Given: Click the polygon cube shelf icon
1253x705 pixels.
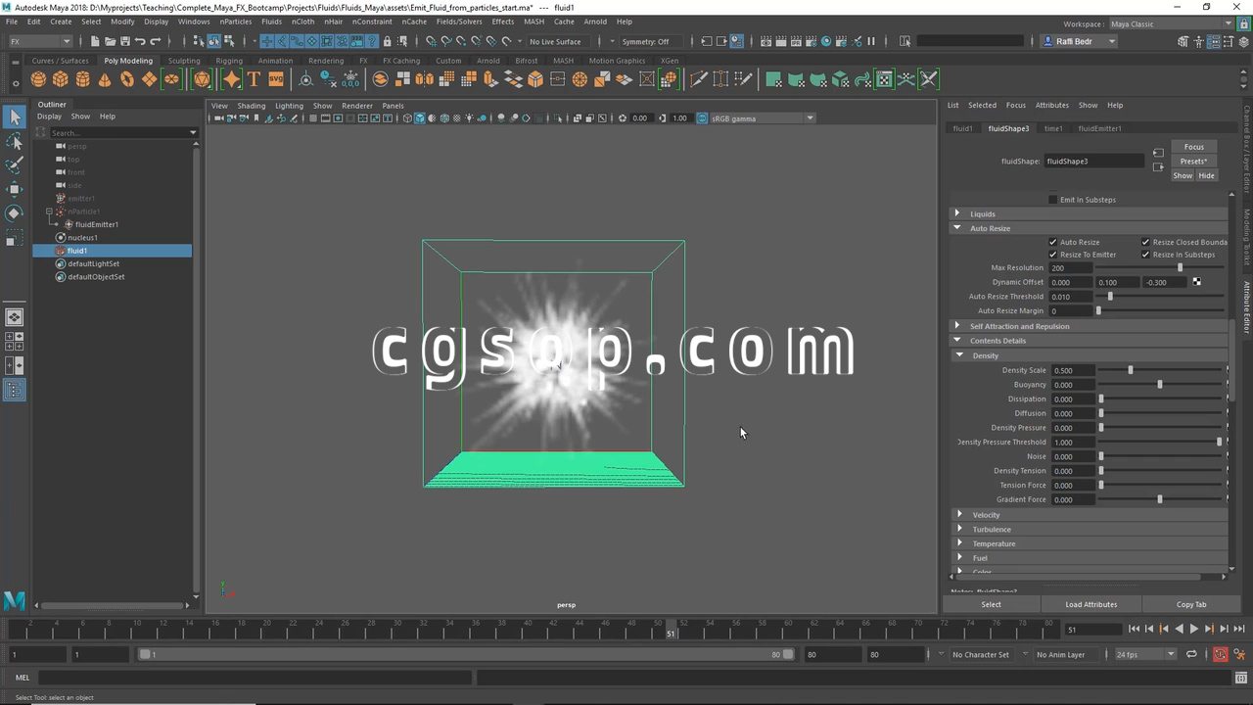Looking at the screenshot, I should 61,79.
